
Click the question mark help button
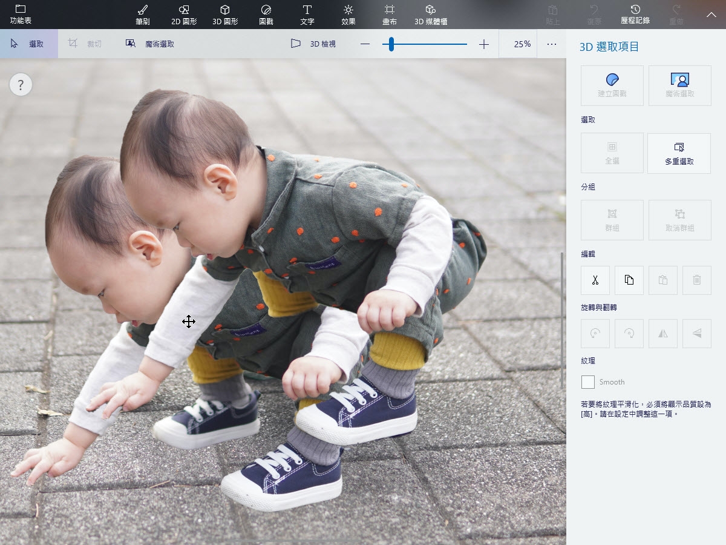(21, 85)
